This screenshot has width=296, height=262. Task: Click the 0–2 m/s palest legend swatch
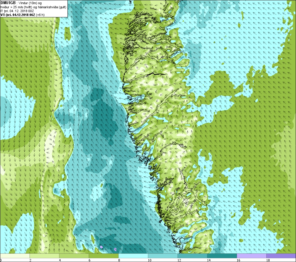(15, 256)
